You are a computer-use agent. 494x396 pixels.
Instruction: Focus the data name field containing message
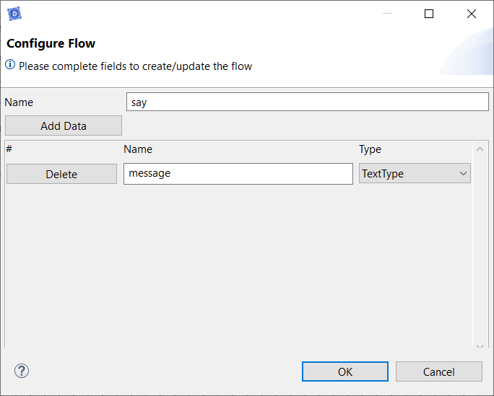point(238,174)
